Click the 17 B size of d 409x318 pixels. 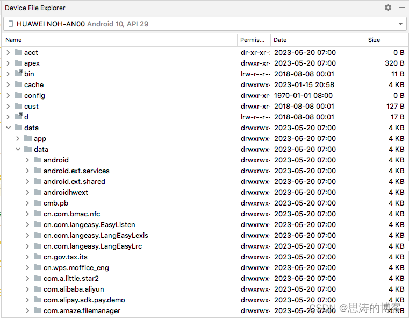pos(398,117)
